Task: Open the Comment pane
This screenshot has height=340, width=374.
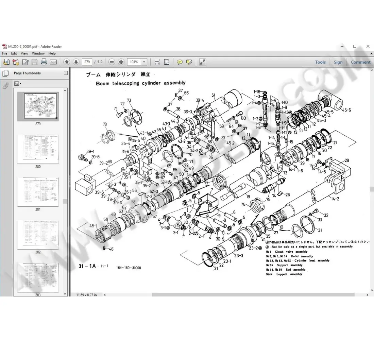Action: [x=360, y=62]
